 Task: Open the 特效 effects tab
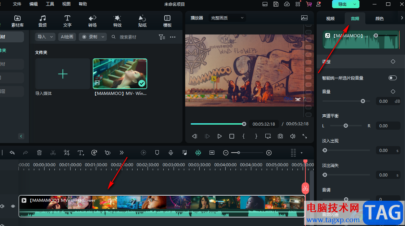(x=117, y=21)
